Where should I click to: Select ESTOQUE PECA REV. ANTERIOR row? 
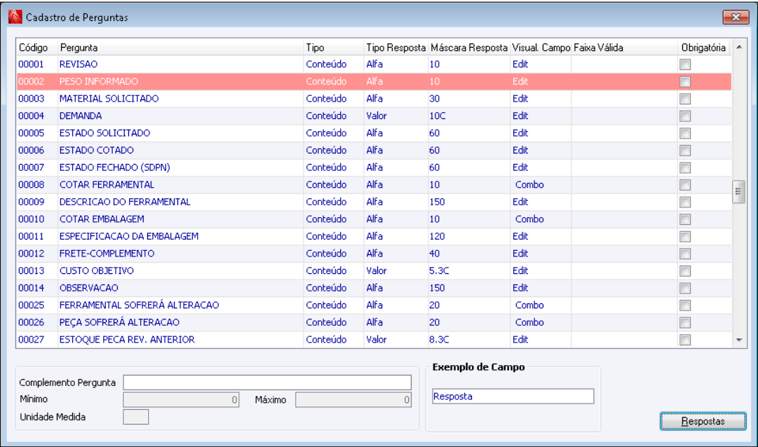[374, 340]
